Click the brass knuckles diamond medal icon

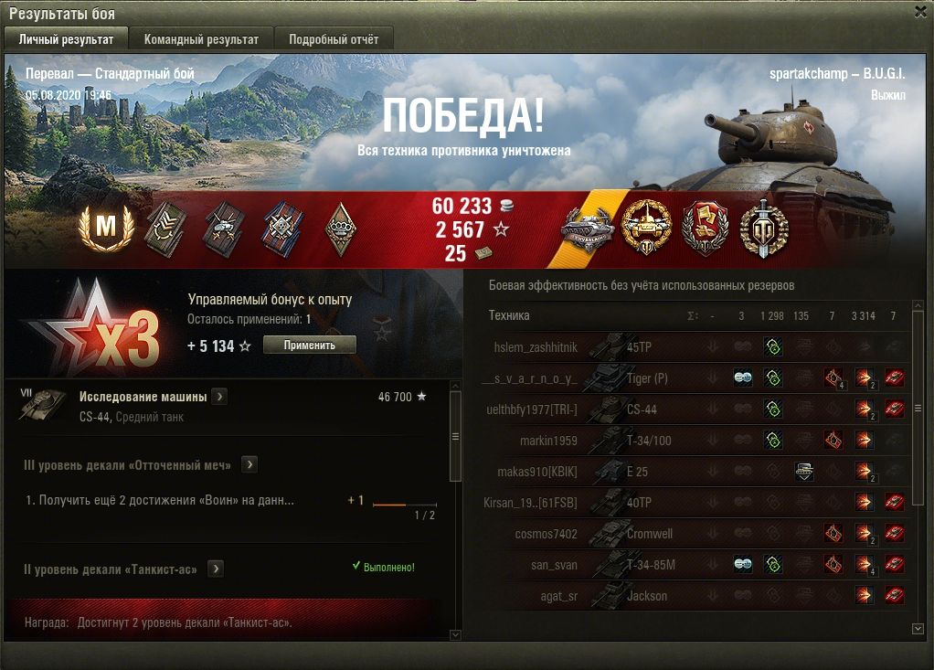point(341,229)
